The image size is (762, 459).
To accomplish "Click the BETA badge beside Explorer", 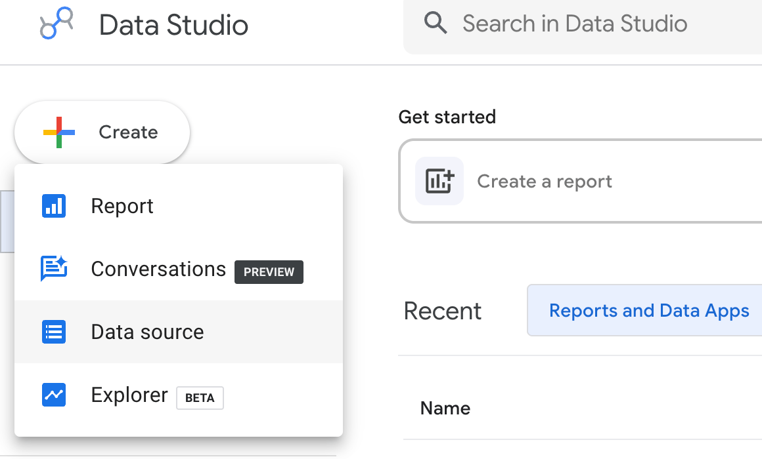I will 200,398.
